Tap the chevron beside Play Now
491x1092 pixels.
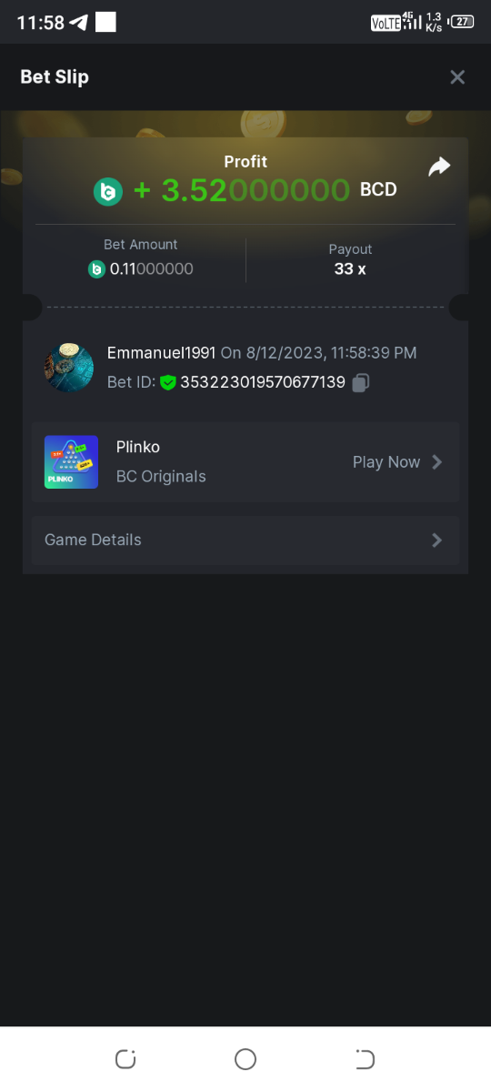tap(437, 462)
